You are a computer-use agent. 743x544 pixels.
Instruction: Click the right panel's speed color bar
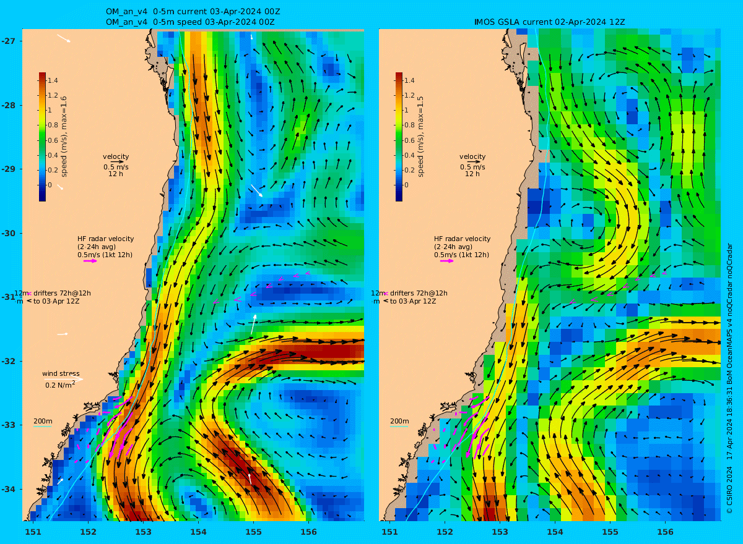click(399, 137)
